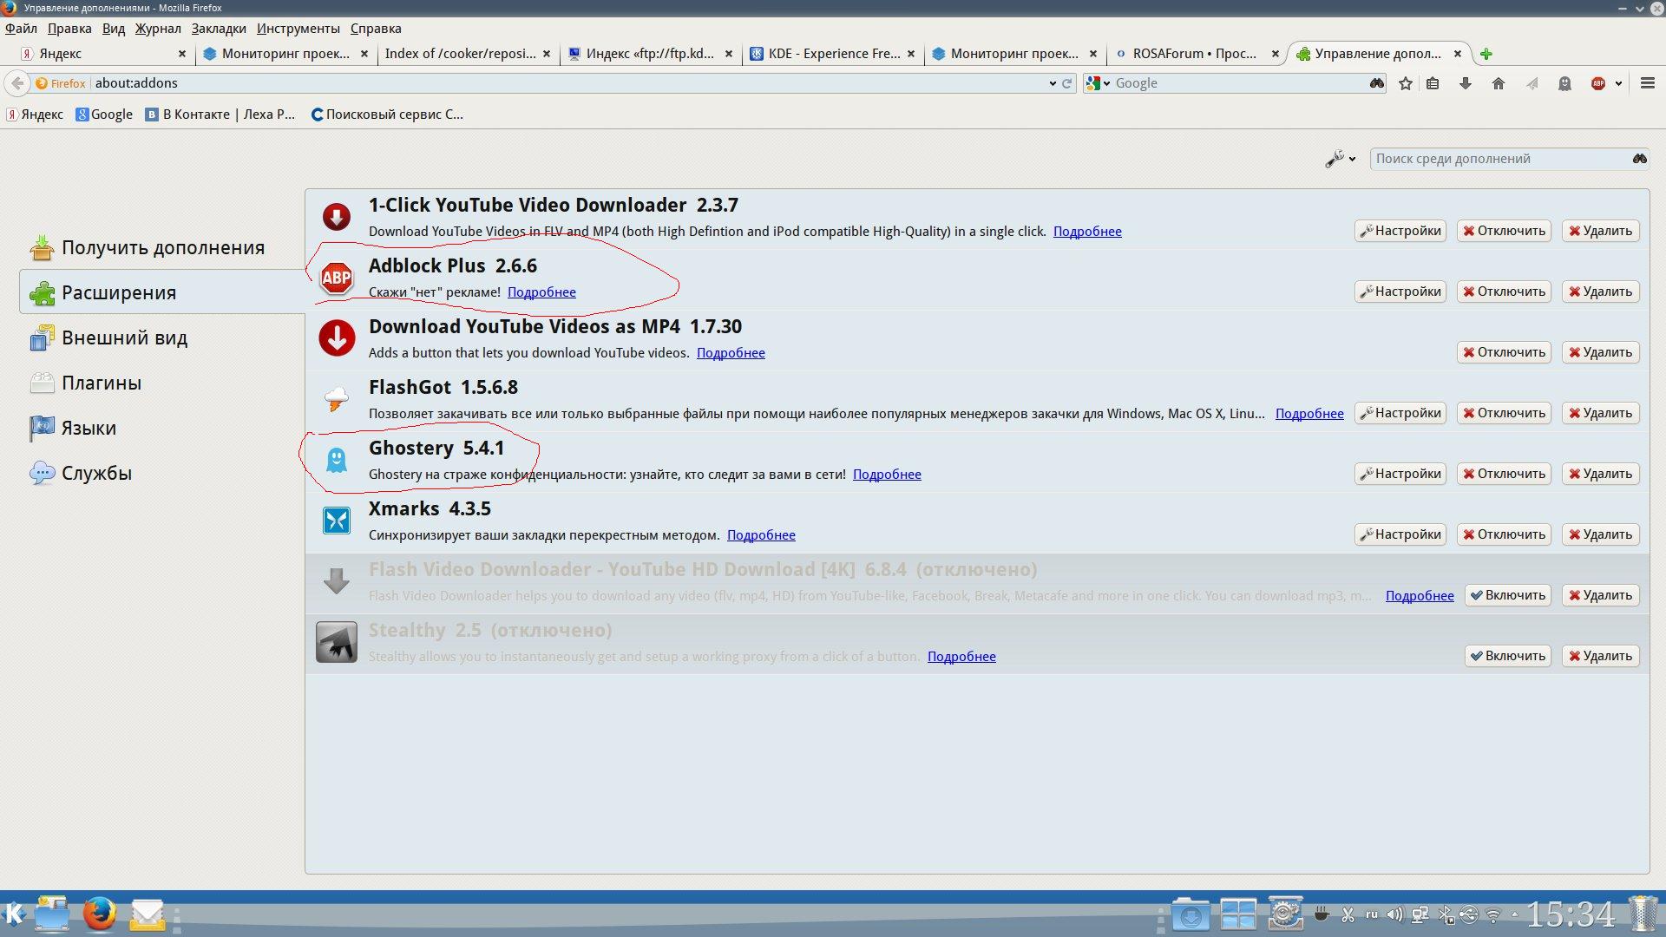
Task: Expand the add-on tools wrench dropdown
Action: coord(1340,159)
